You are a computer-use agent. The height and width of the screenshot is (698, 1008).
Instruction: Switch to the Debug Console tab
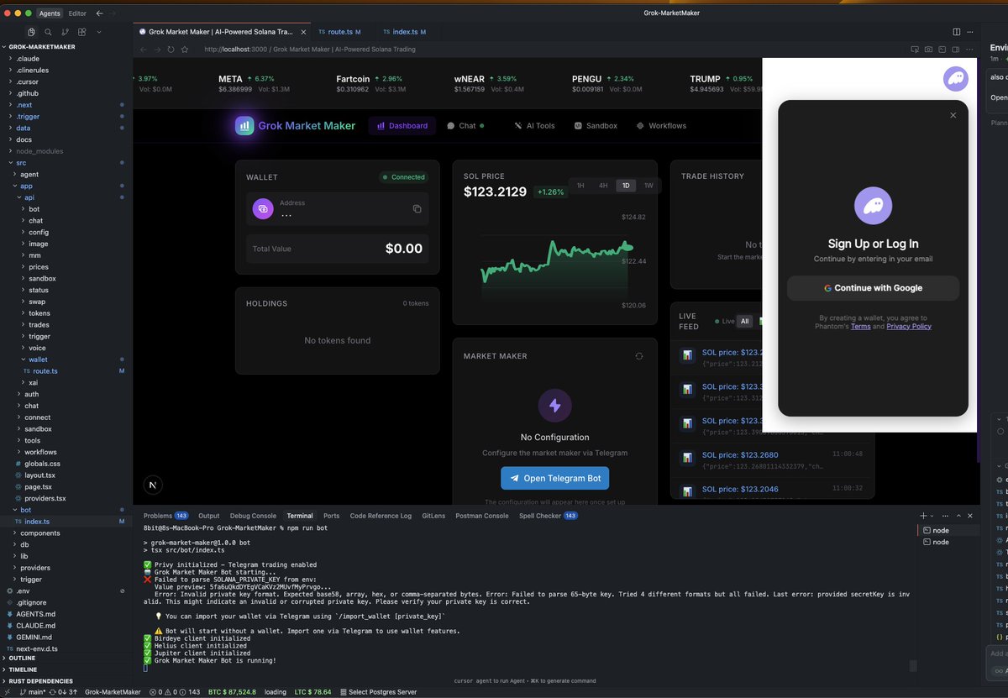point(253,516)
